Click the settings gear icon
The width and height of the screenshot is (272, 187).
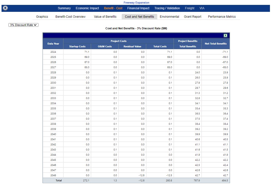tap(5, 8)
